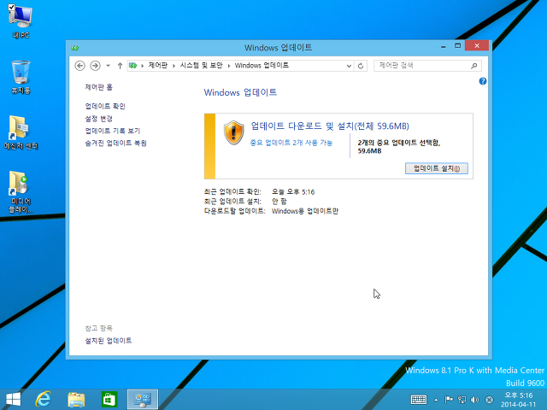This screenshot has height=410, width=547.
Task: Toggle the checkbox on 내 PC icon
Action: pos(11,7)
